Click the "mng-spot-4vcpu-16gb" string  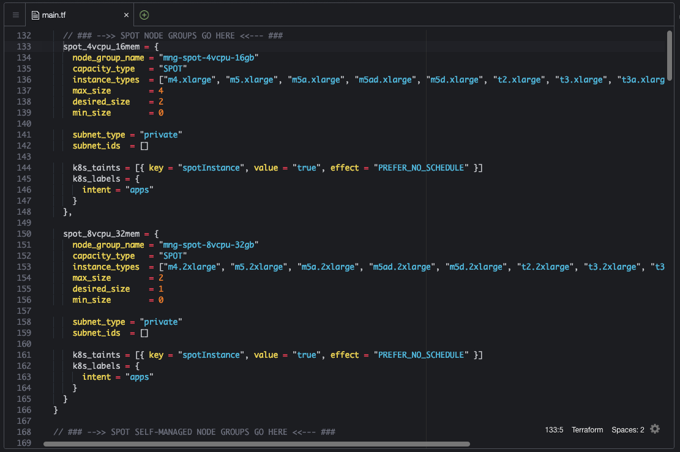(209, 57)
